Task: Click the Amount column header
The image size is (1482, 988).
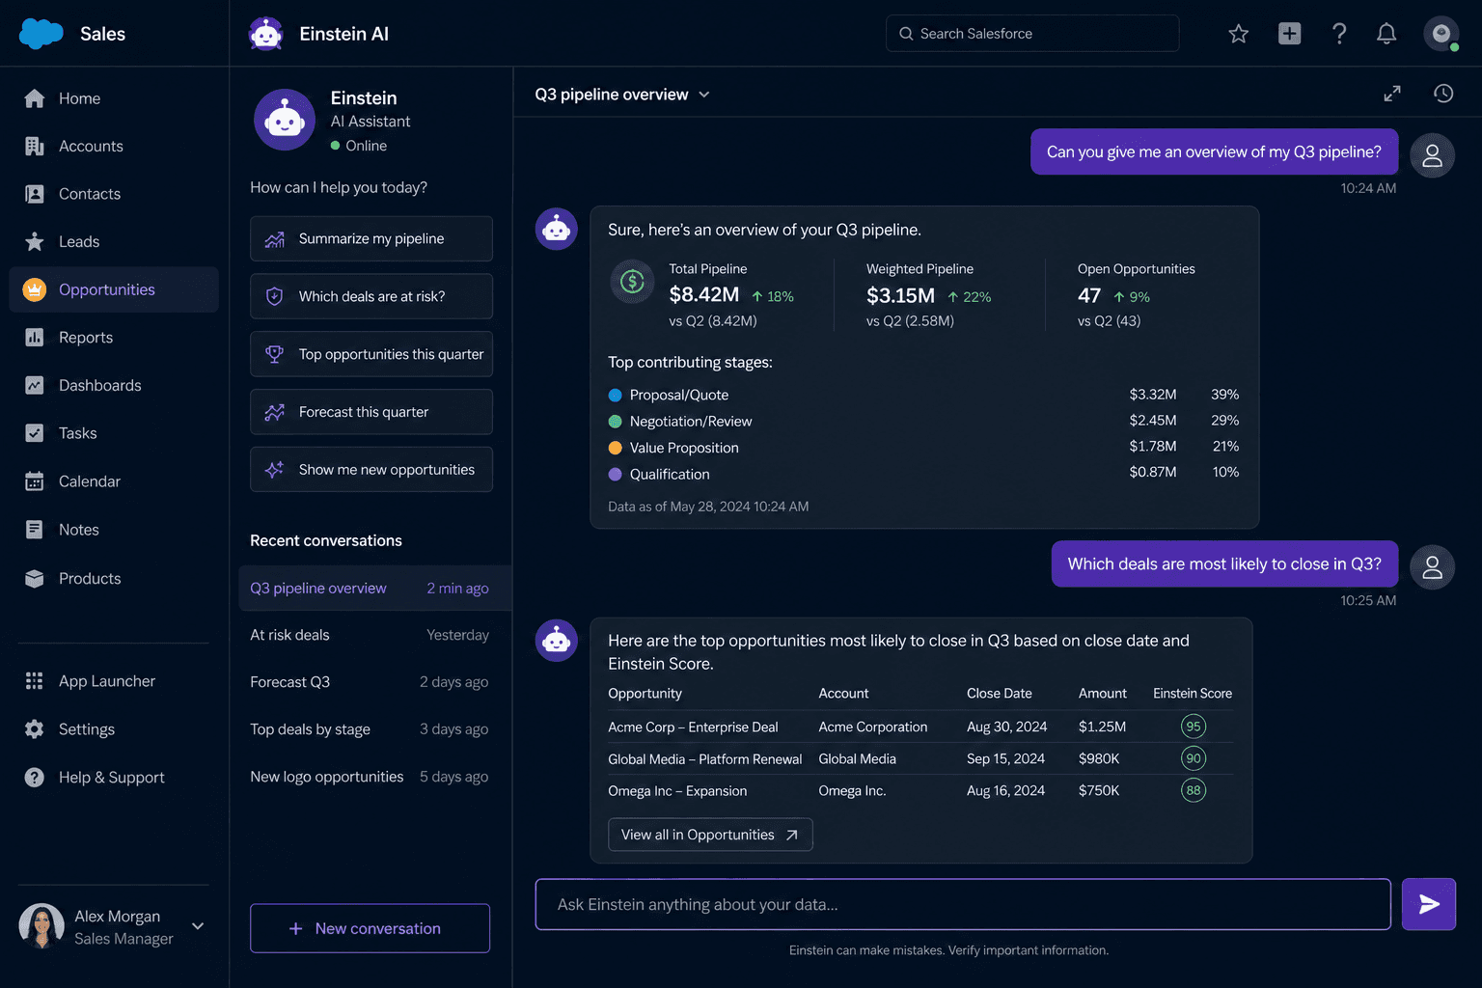Action: pos(1103,694)
